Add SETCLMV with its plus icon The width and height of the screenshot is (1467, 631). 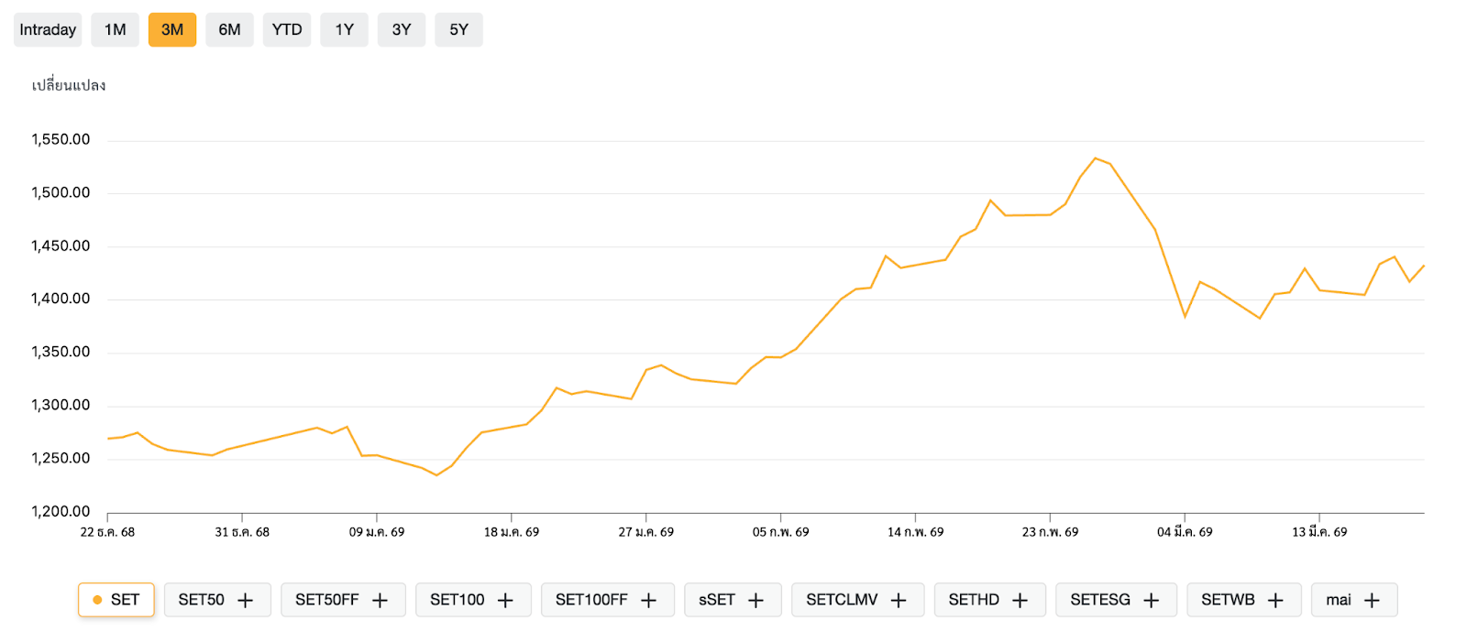point(899,601)
